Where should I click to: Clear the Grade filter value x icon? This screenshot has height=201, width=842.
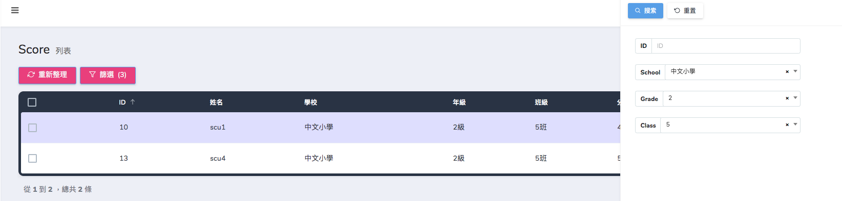[787, 98]
